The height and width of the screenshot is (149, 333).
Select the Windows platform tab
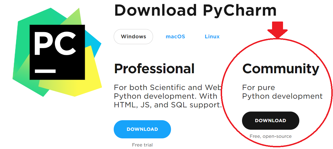(x=133, y=37)
